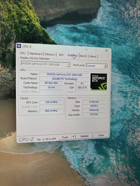Click the Samsung memory vendor value
Image resolution: width=140 pixels, height=186 pixels.
(x=94, y=110)
